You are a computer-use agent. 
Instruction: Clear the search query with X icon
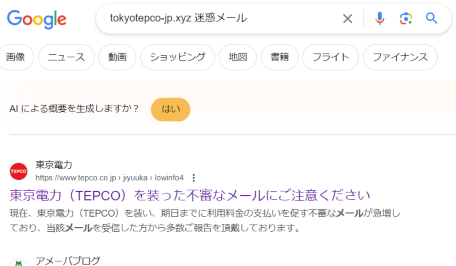pyautogui.click(x=347, y=18)
